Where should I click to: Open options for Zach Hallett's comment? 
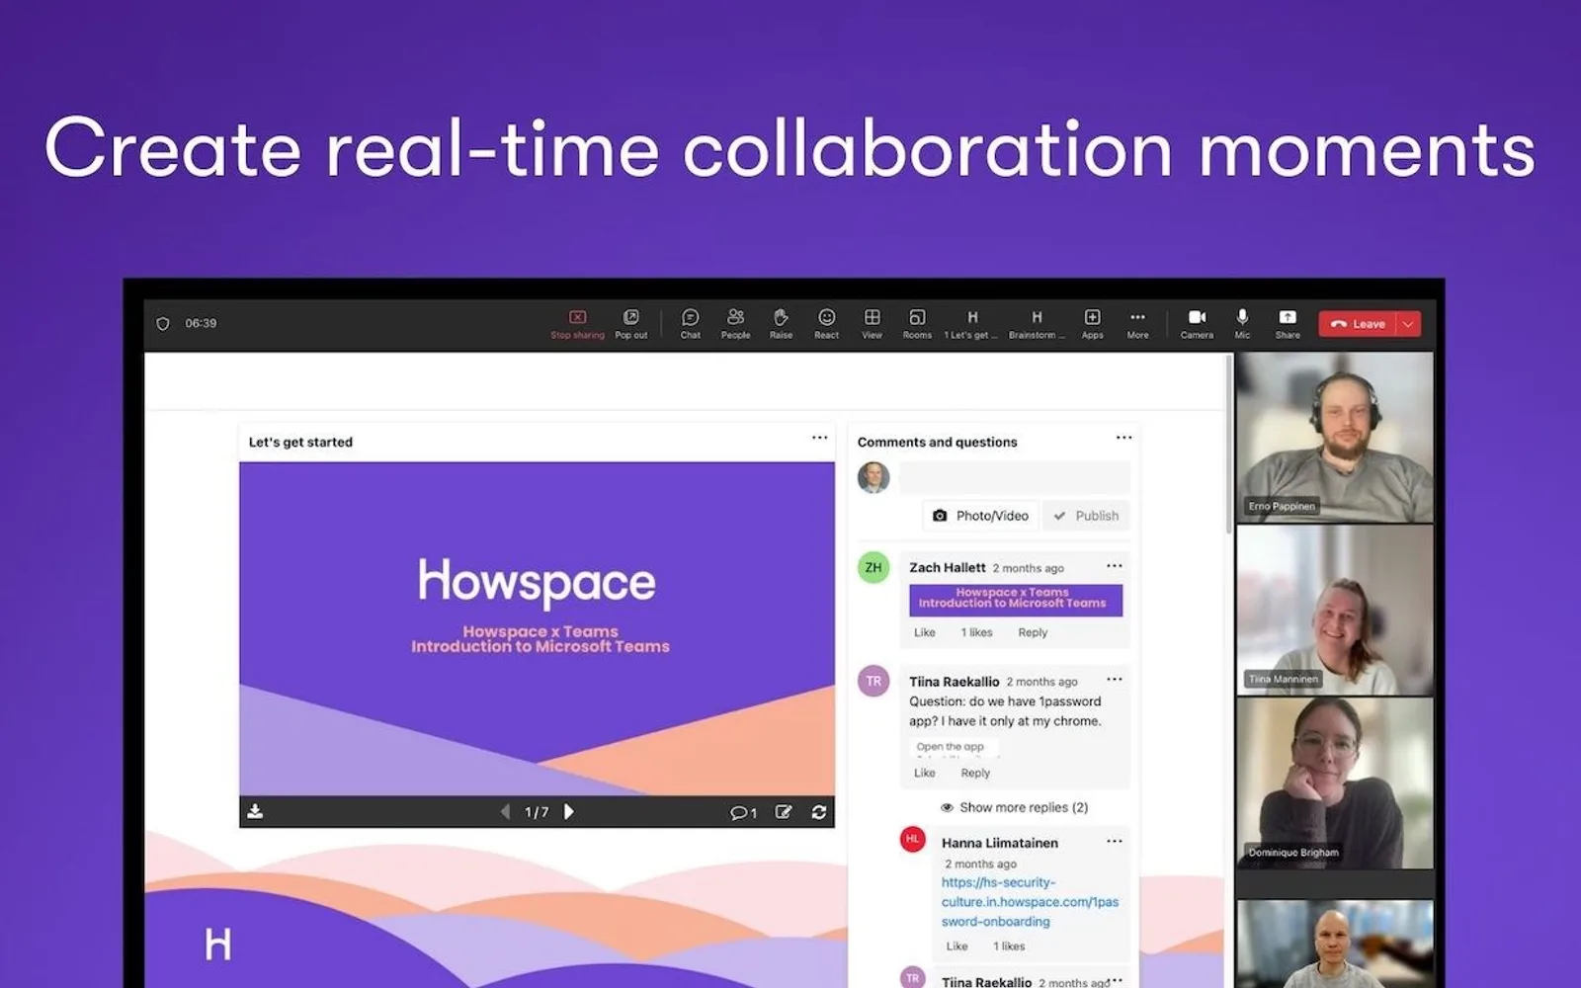(1115, 566)
